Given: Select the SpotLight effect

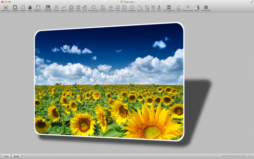Looking at the screenshot, I should (48, 8).
